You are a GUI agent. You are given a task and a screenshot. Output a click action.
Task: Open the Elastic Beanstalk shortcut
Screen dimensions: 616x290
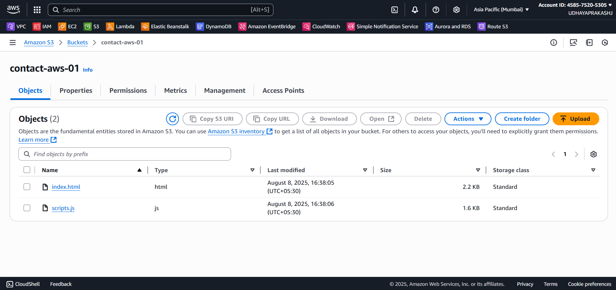(x=165, y=27)
